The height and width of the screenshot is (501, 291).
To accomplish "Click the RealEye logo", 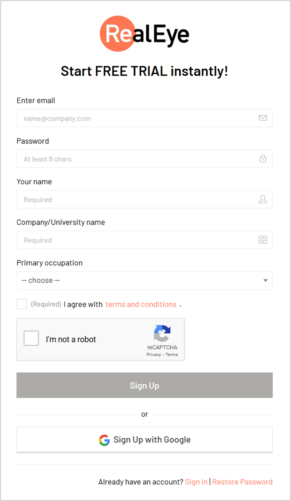I will tap(144, 33).
